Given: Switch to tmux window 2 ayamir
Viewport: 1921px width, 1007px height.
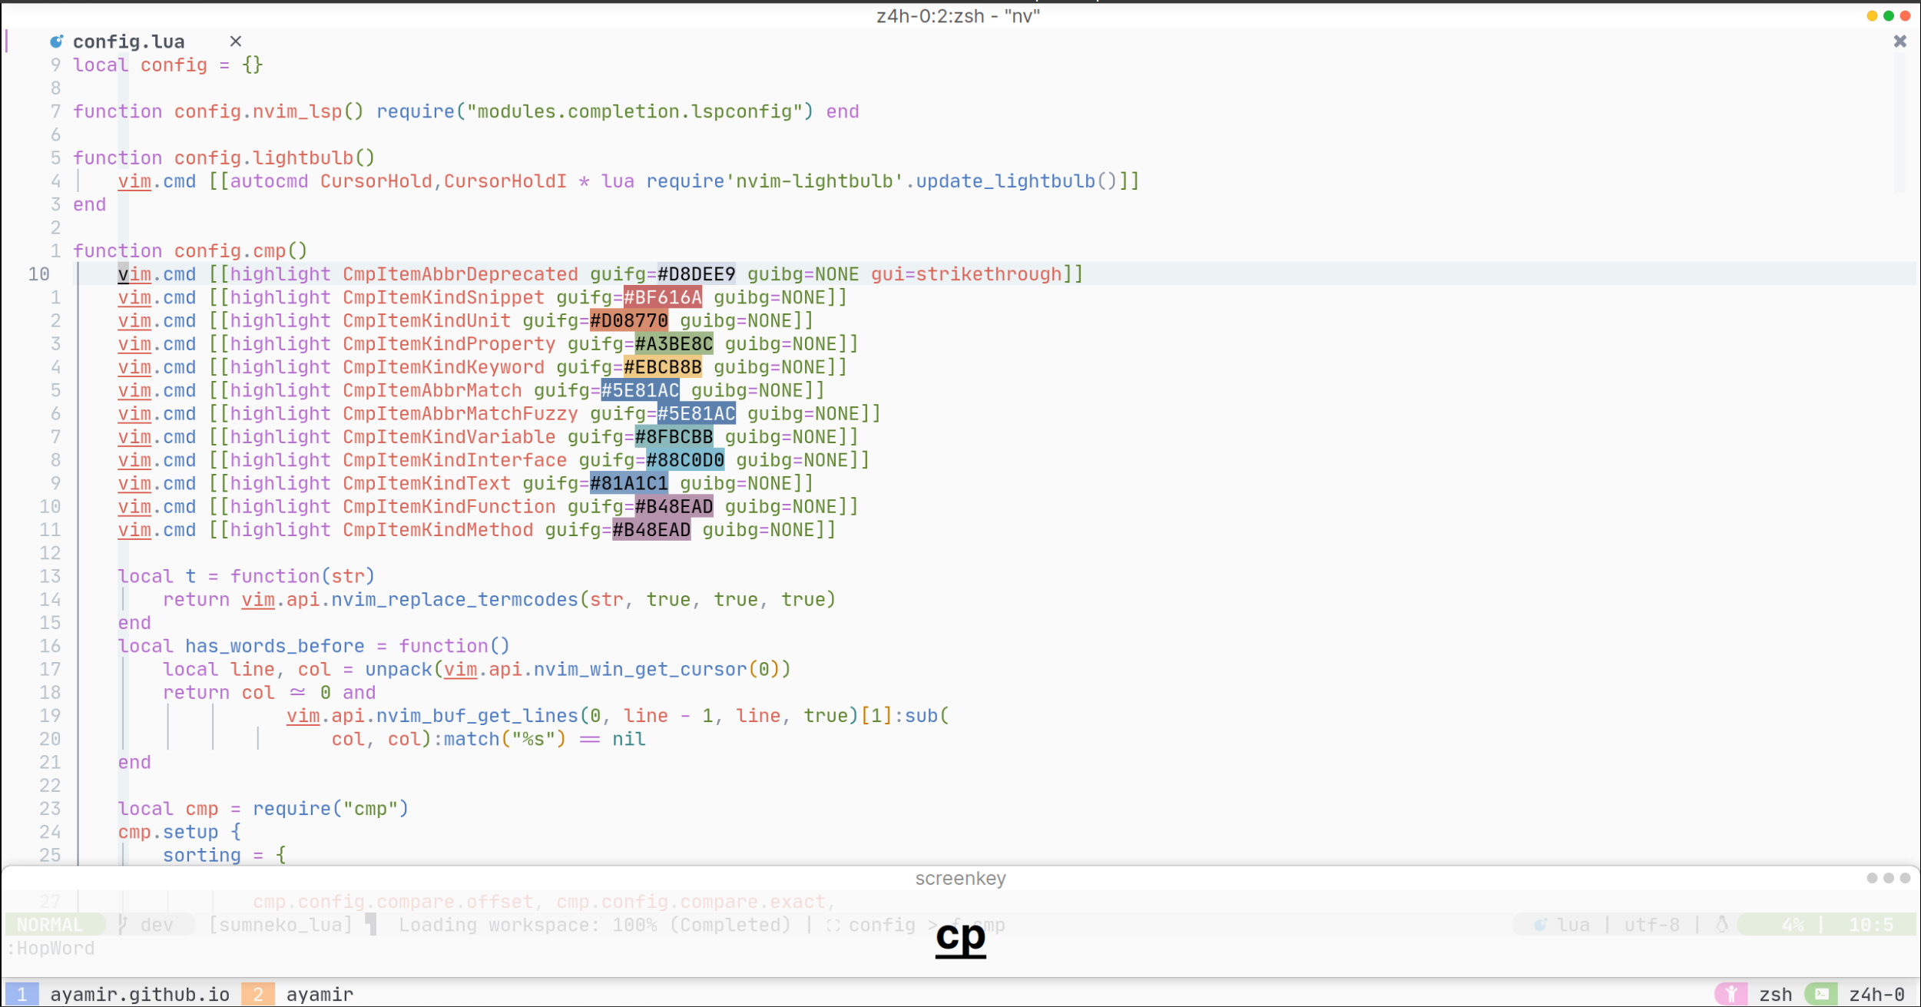Looking at the screenshot, I should pyautogui.click(x=319, y=995).
